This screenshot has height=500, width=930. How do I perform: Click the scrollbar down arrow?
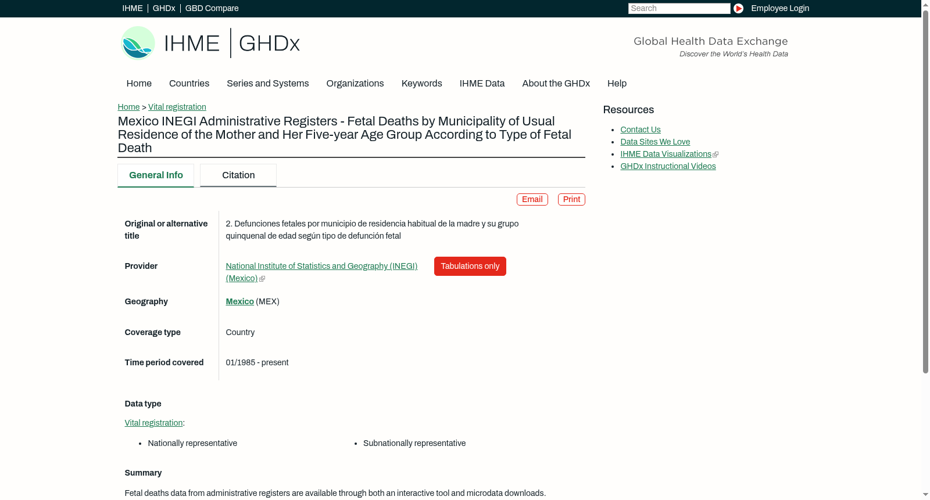[925, 495]
